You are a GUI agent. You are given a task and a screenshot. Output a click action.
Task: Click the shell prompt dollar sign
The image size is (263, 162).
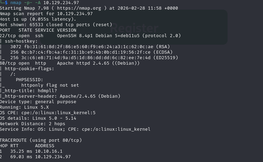tap(7, 3)
